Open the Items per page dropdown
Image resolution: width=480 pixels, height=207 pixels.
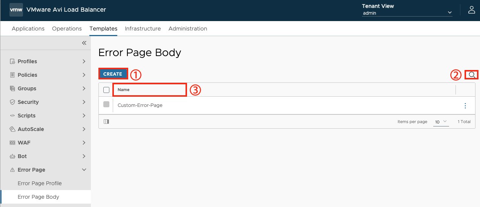coord(441,122)
